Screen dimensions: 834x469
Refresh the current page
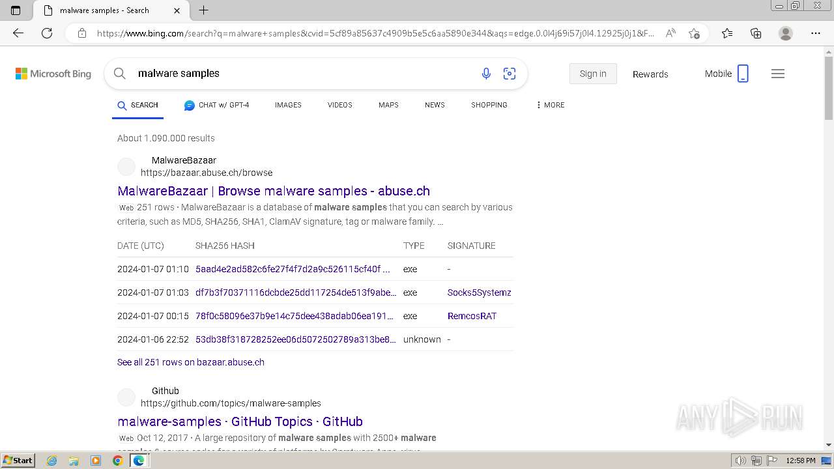pyautogui.click(x=47, y=33)
